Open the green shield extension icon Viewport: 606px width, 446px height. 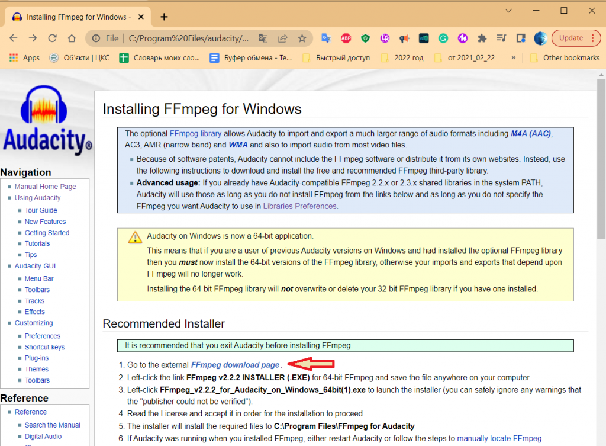[x=365, y=38]
